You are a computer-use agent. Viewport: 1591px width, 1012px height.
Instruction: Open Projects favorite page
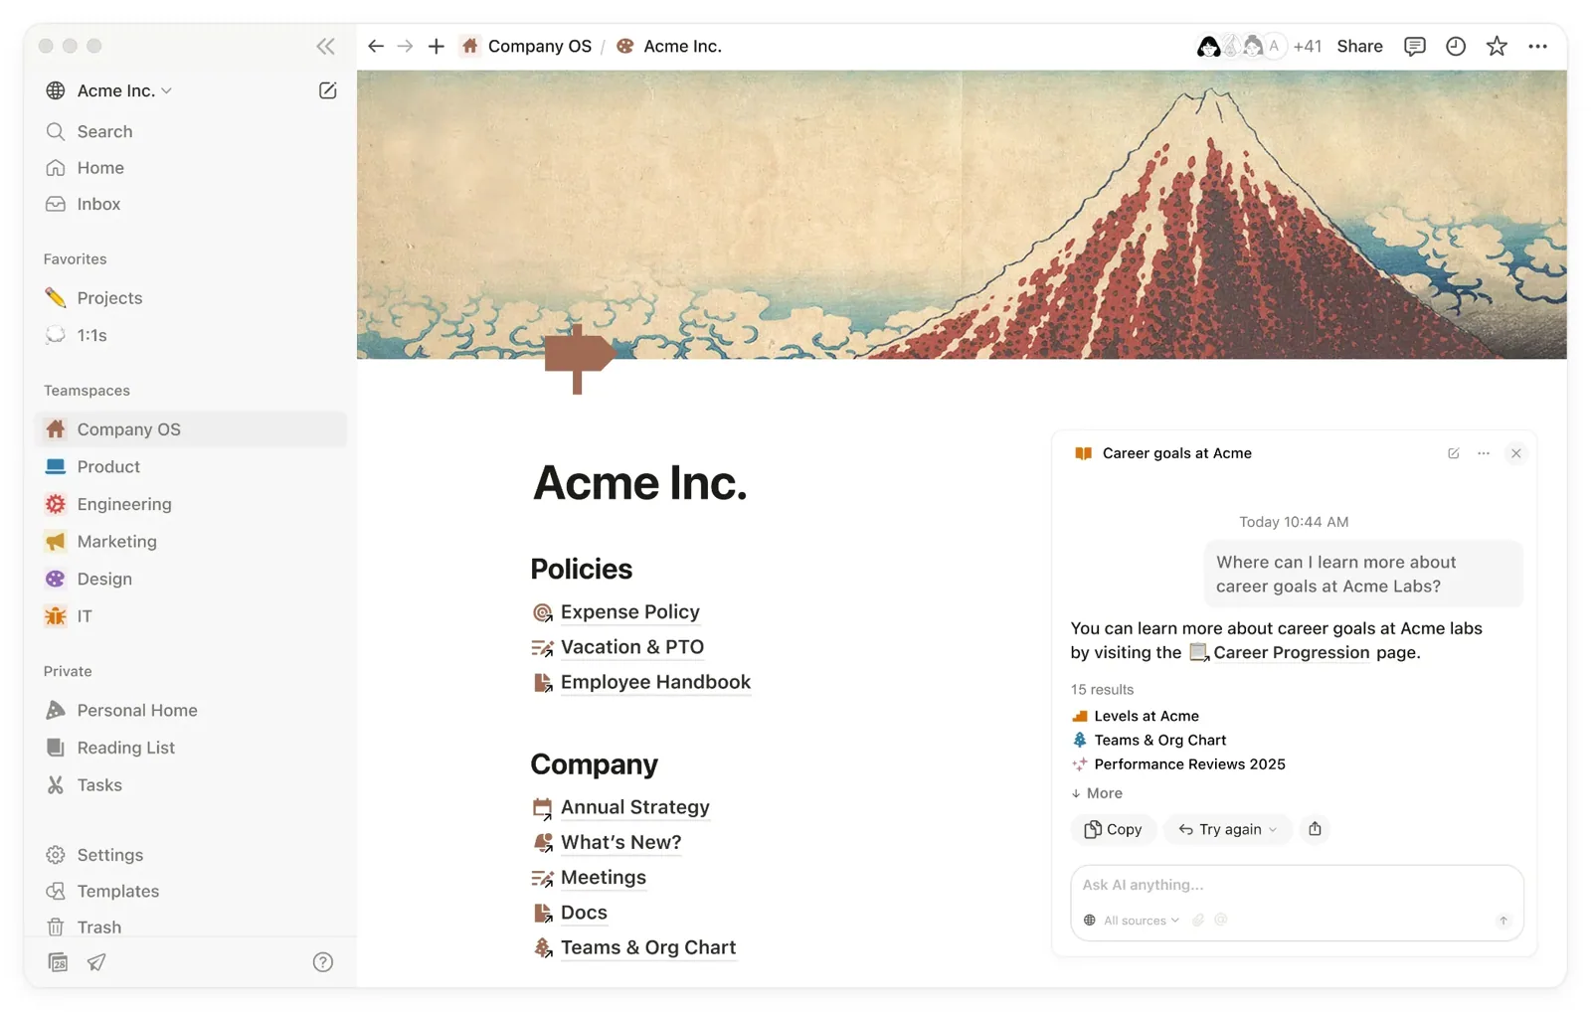[191, 298]
